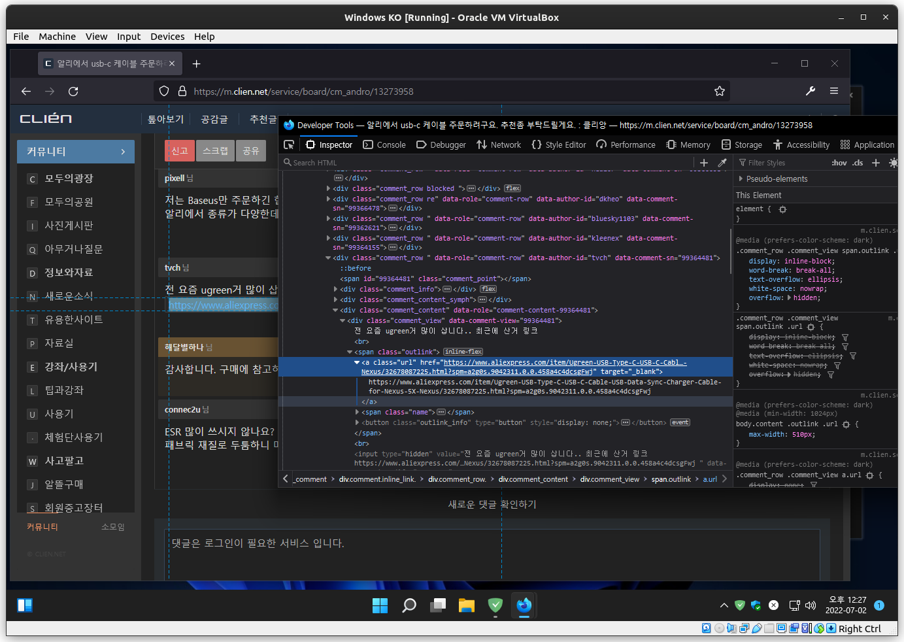Toggle the inline-flex badge on span outlink
904x642 pixels.
463,352
